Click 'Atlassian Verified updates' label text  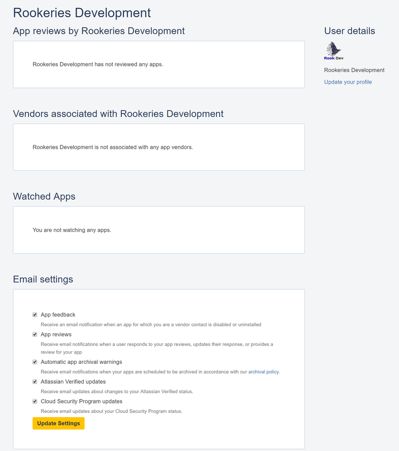pyautogui.click(x=73, y=381)
